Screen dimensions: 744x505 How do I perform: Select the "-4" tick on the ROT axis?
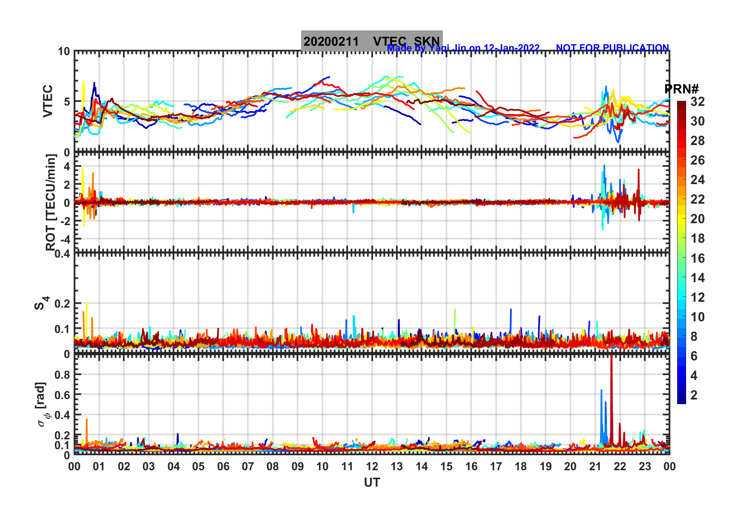coord(65,239)
